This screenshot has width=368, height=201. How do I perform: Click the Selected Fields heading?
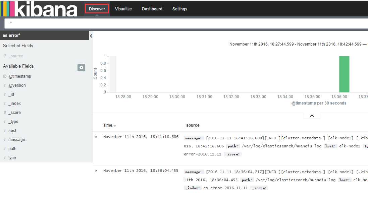(x=18, y=46)
